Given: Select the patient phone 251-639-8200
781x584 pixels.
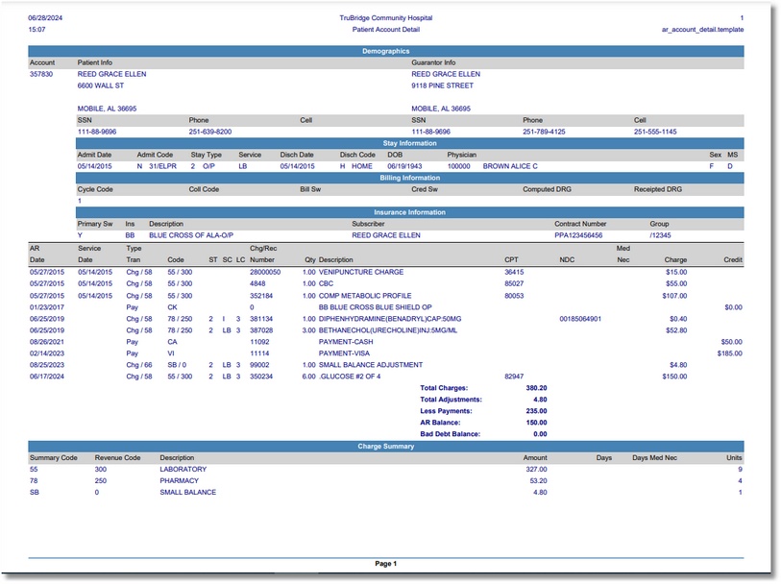Looking at the screenshot, I should (210, 132).
